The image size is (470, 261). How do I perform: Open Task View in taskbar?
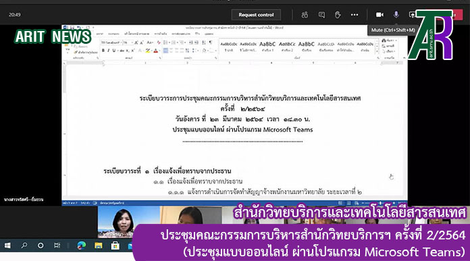(x=57, y=245)
